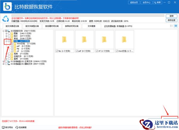Click the rtf folder icon in tree
The image size is (179, 130).
point(15,51)
